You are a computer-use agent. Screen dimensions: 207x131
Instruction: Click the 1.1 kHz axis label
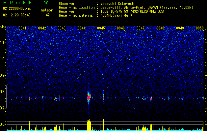tap(3, 43)
